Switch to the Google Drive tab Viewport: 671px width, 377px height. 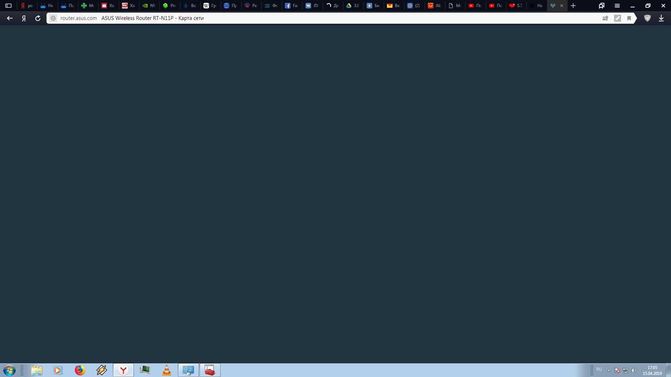coord(352,6)
